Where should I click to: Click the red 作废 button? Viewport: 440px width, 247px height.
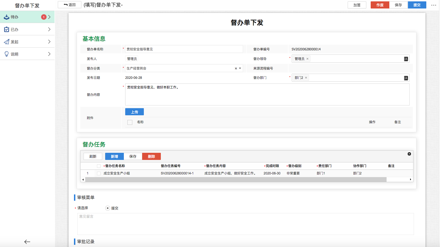(x=380, y=5)
